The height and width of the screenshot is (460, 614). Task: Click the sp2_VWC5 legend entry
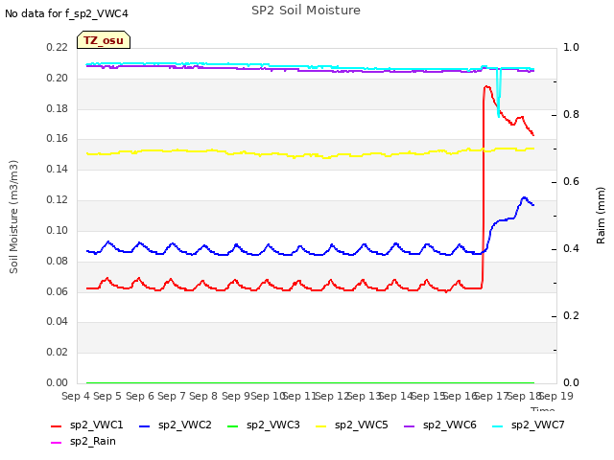(352, 425)
